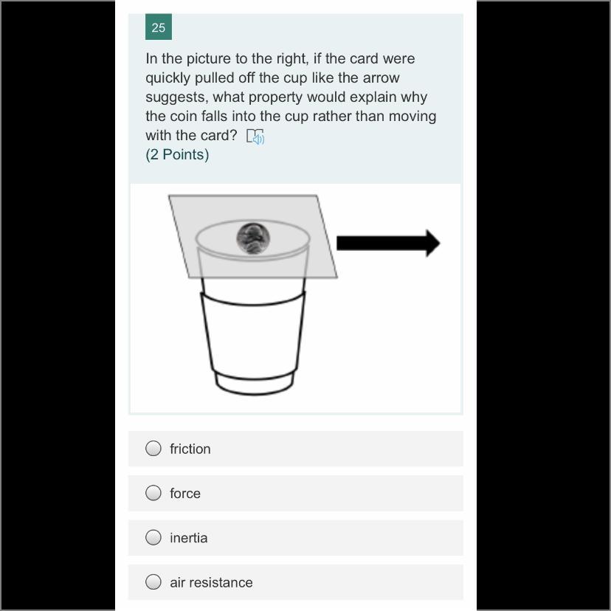Image resolution: width=611 pixels, height=611 pixels.
Task: Click the coin on top of the card
Action: [x=253, y=238]
